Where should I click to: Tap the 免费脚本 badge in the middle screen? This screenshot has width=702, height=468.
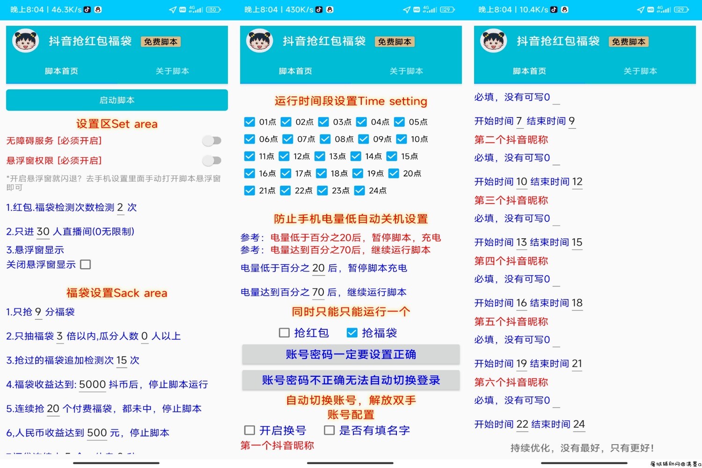395,42
